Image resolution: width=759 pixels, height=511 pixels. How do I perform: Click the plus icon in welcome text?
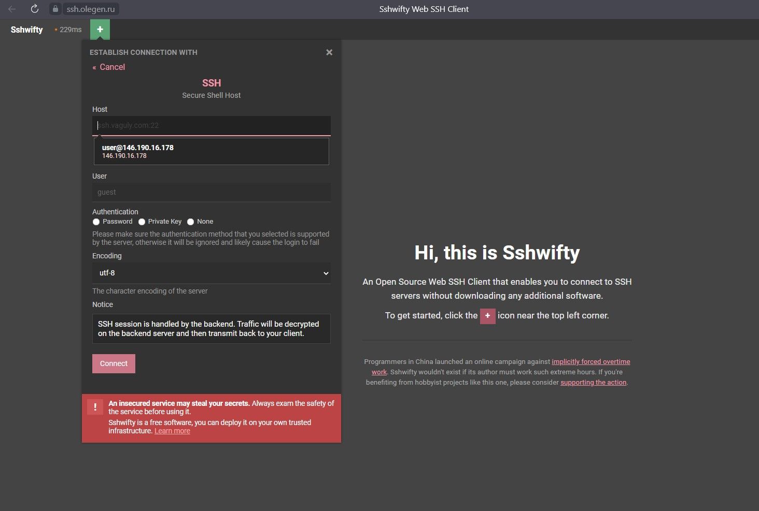[x=487, y=315]
